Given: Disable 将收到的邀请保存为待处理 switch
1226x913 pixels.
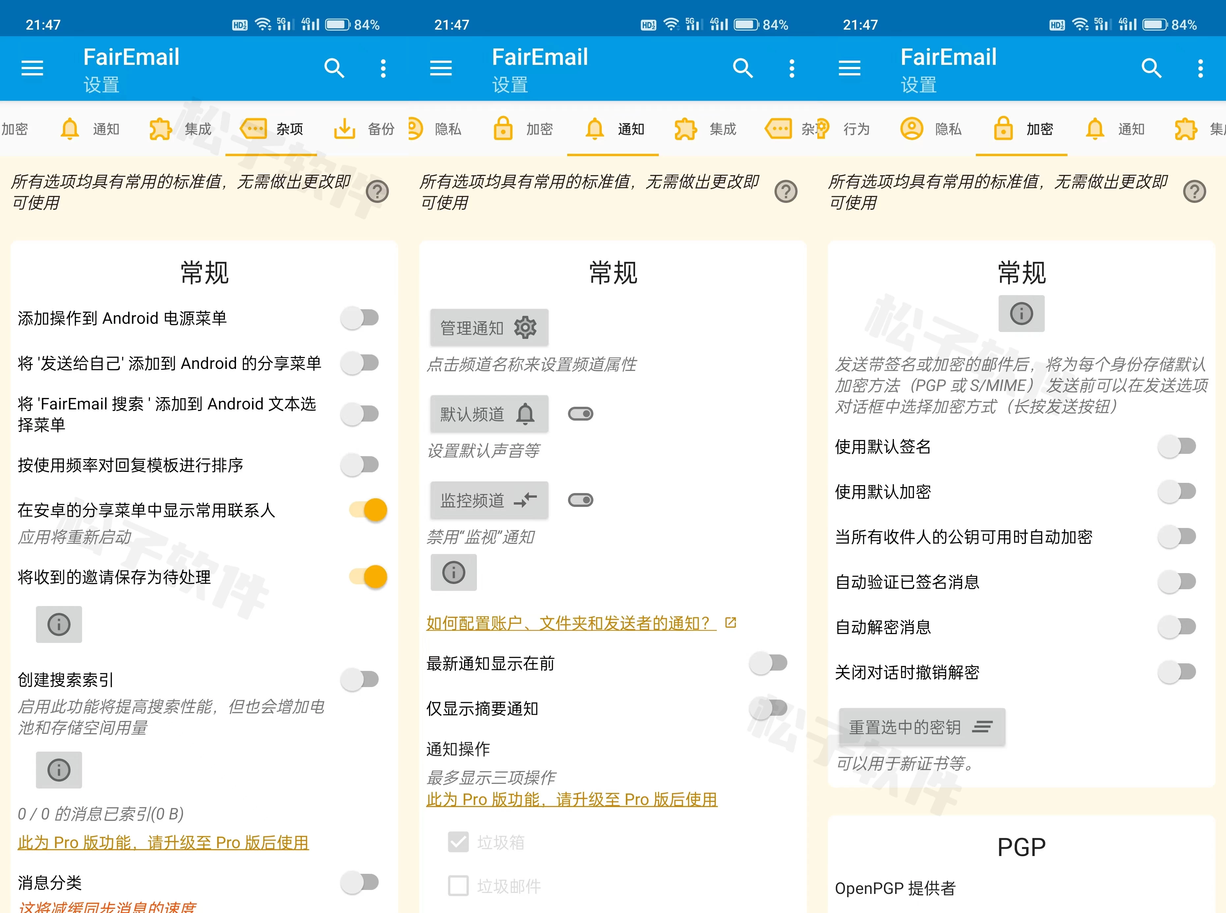Looking at the screenshot, I should coord(368,577).
